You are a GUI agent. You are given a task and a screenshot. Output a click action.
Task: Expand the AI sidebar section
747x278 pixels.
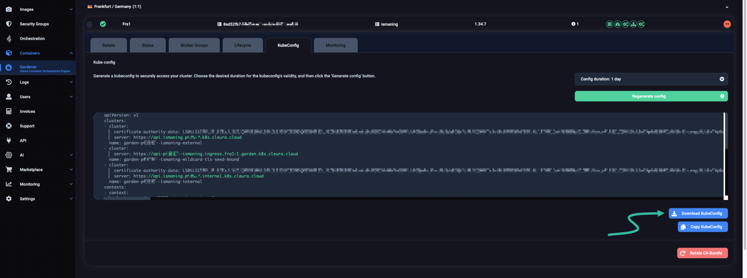click(71, 155)
